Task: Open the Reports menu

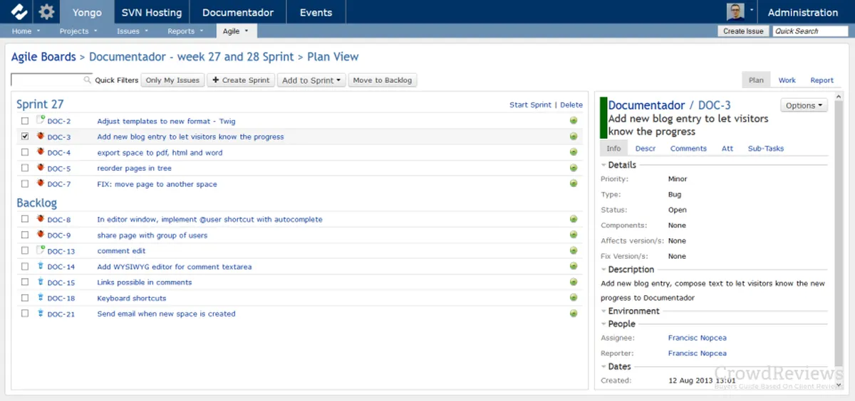Action: pyautogui.click(x=185, y=31)
